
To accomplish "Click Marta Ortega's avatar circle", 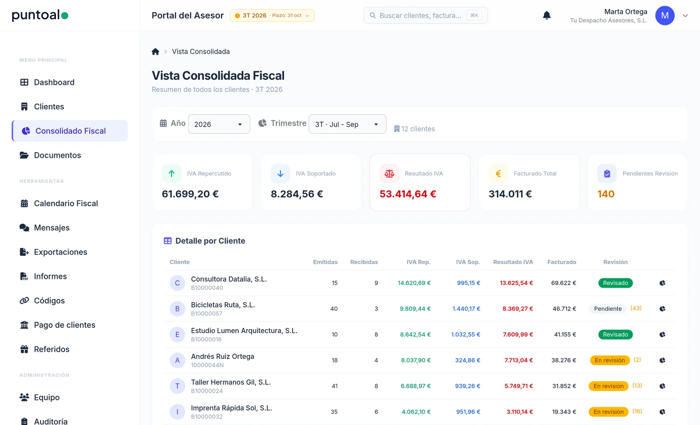I will (665, 16).
